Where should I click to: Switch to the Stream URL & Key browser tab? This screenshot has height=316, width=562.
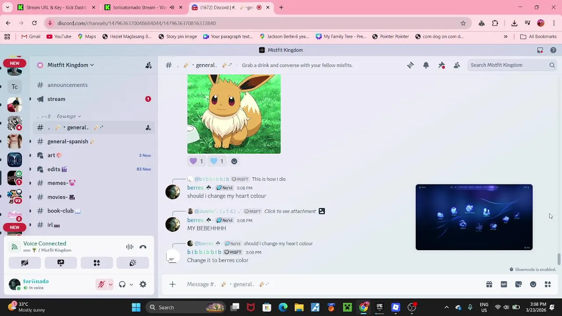click(x=56, y=7)
